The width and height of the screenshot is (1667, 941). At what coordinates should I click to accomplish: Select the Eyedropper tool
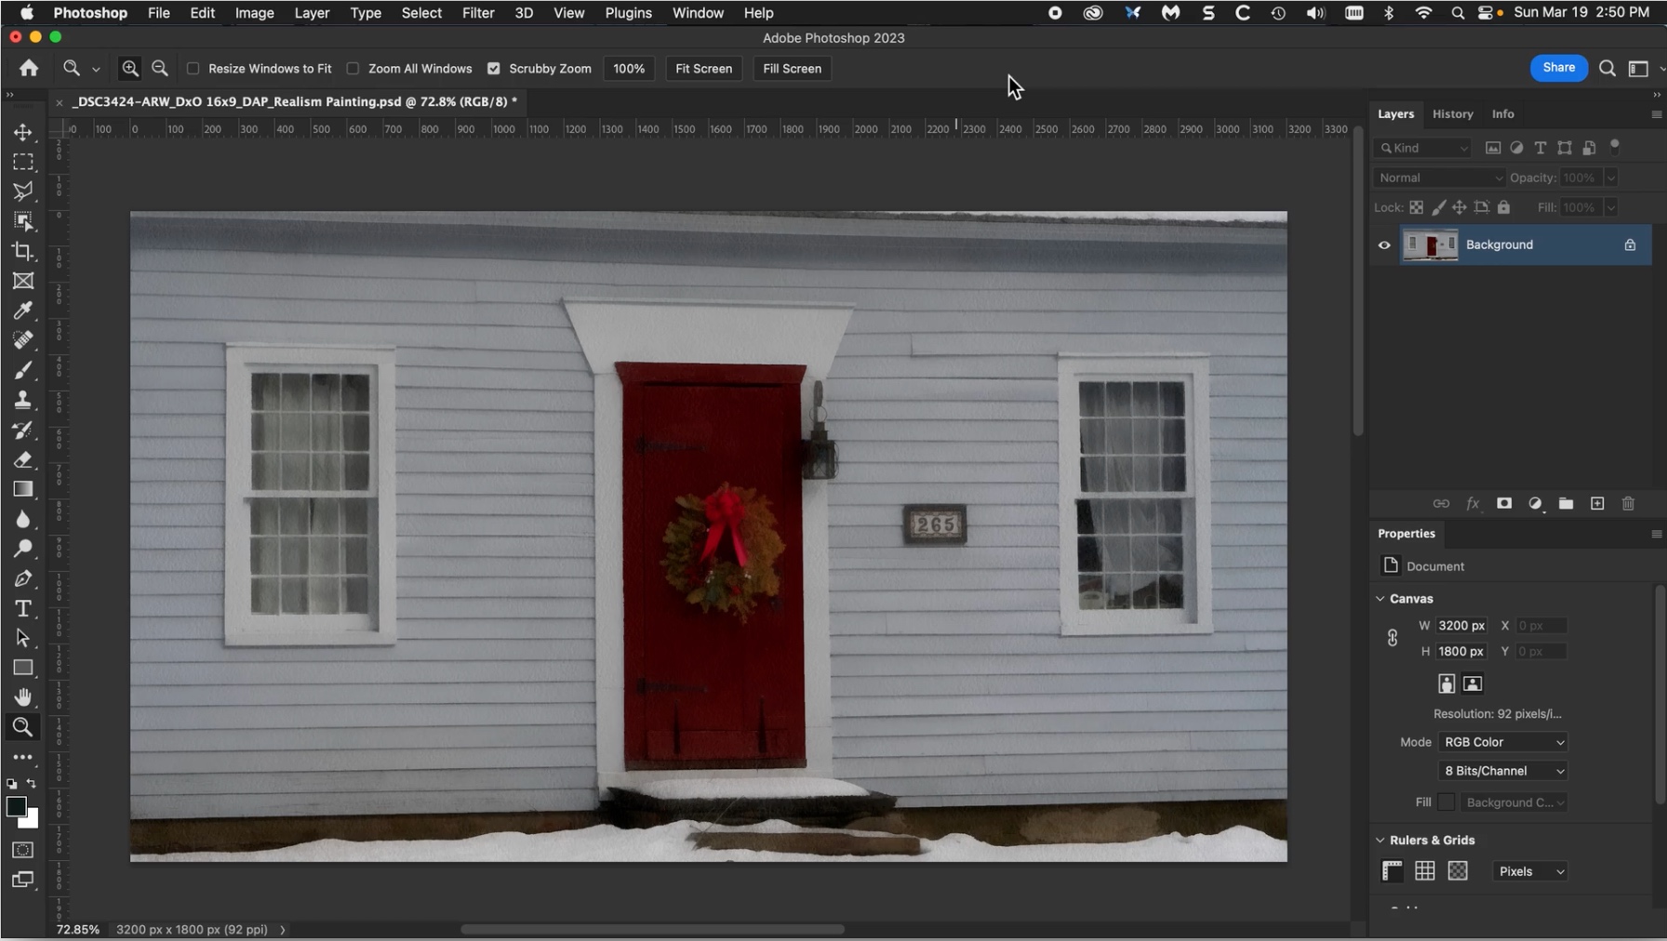coord(23,311)
